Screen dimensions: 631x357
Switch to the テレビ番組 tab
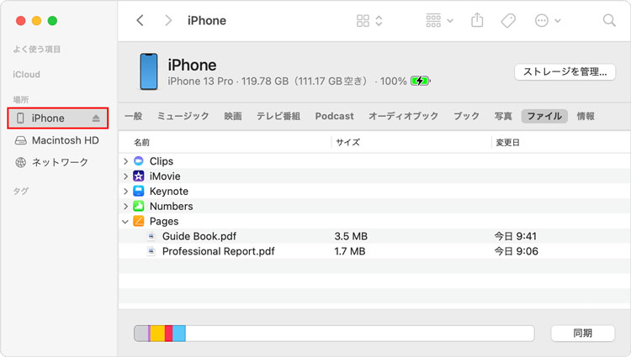coord(278,116)
